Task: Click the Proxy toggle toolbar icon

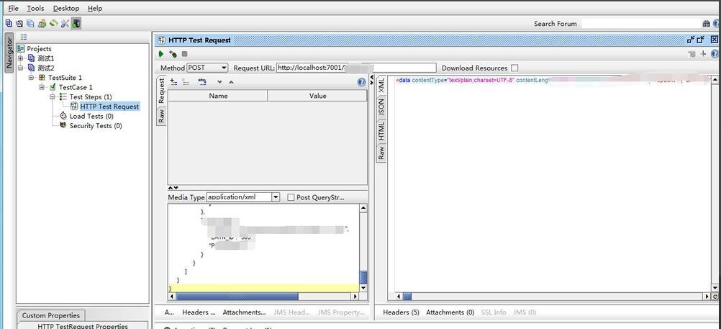Action: pyautogui.click(x=76, y=23)
